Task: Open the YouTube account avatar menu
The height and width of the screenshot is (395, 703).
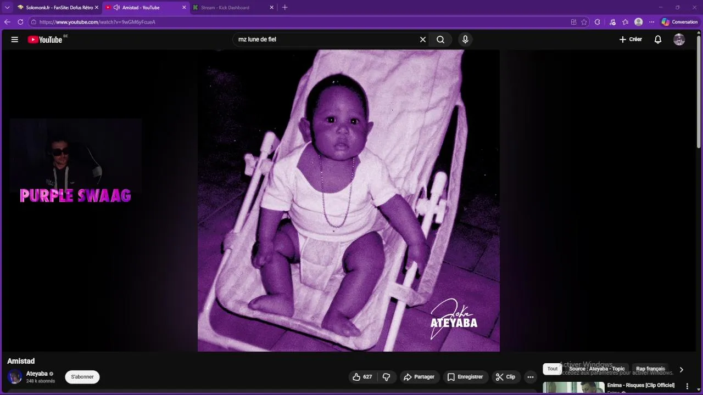Action: pos(679,39)
